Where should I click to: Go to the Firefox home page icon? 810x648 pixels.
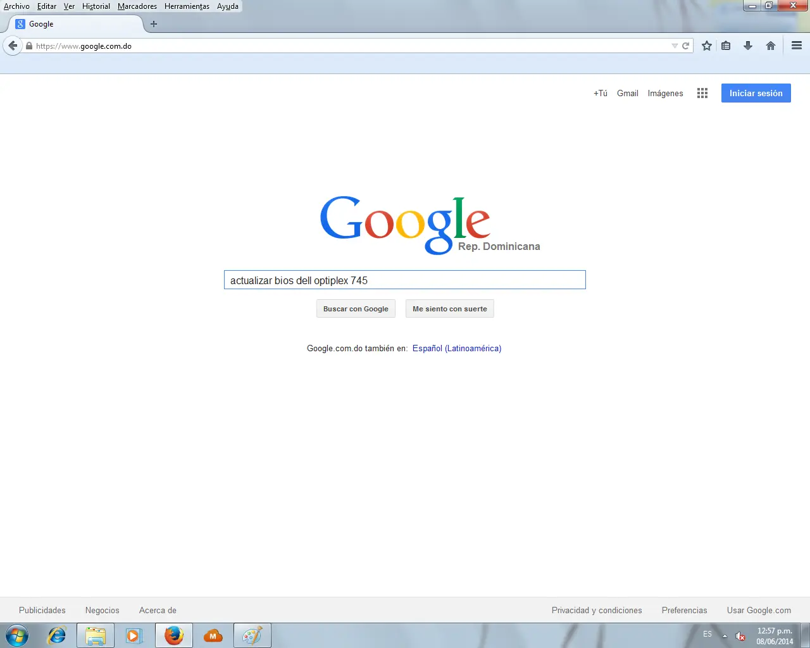coord(771,46)
